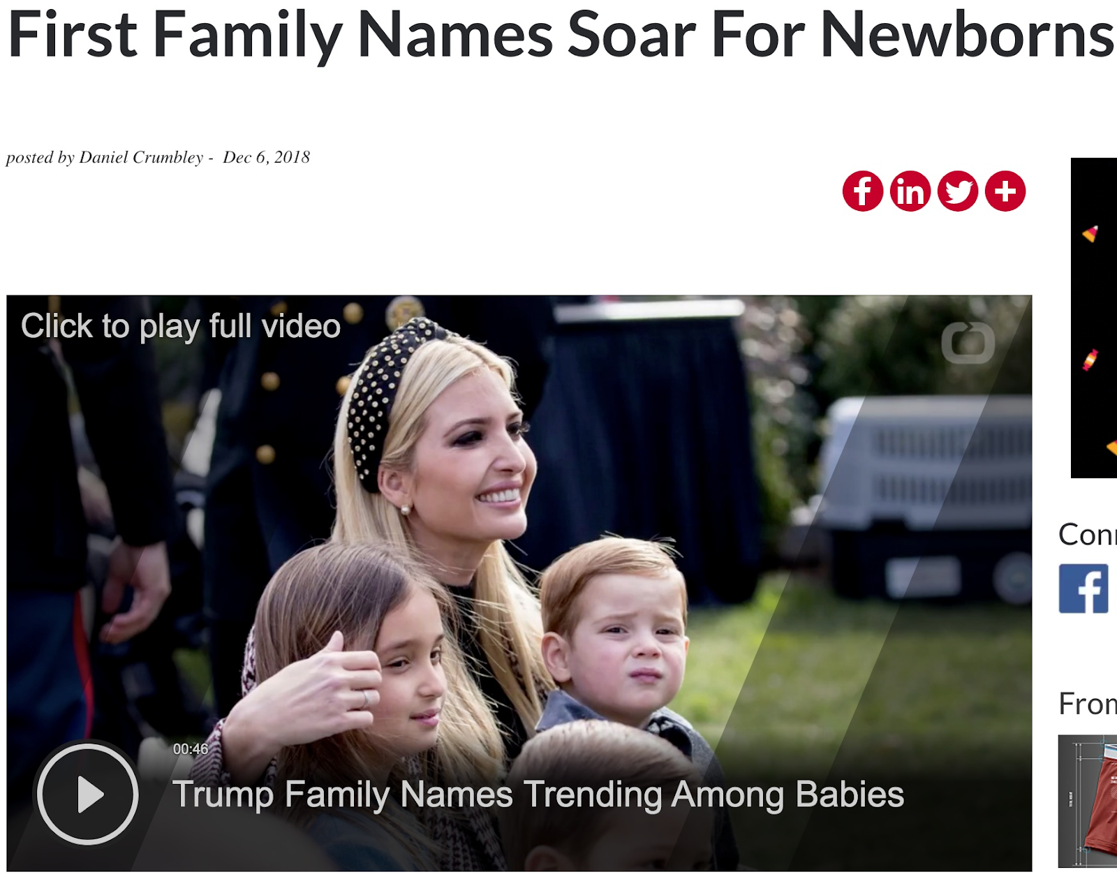Click the article headline First Family Names

[x=561, y=35]
